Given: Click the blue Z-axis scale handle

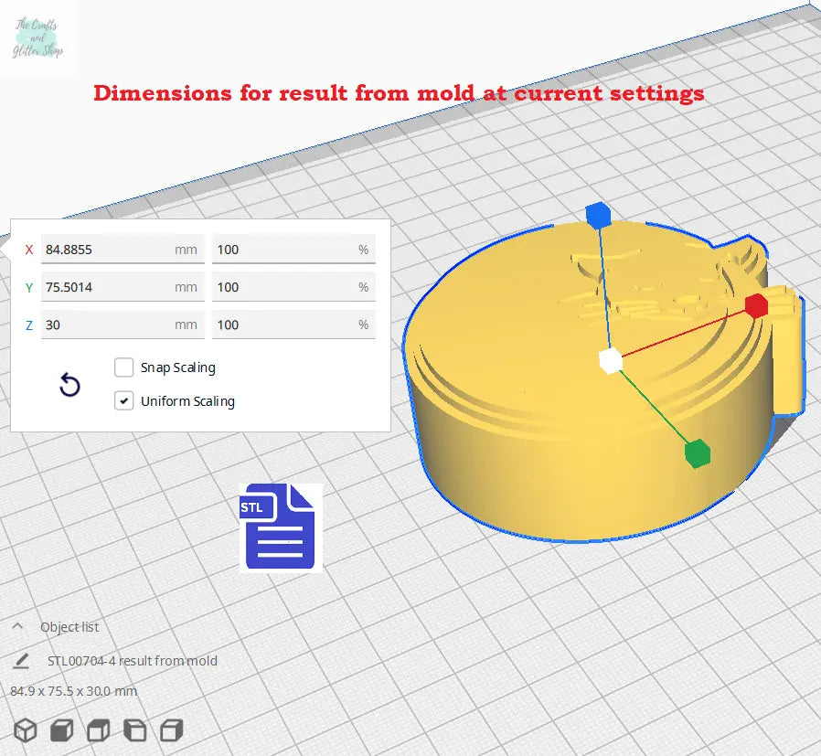Looking at the screenshot, I should pos(597,216).
